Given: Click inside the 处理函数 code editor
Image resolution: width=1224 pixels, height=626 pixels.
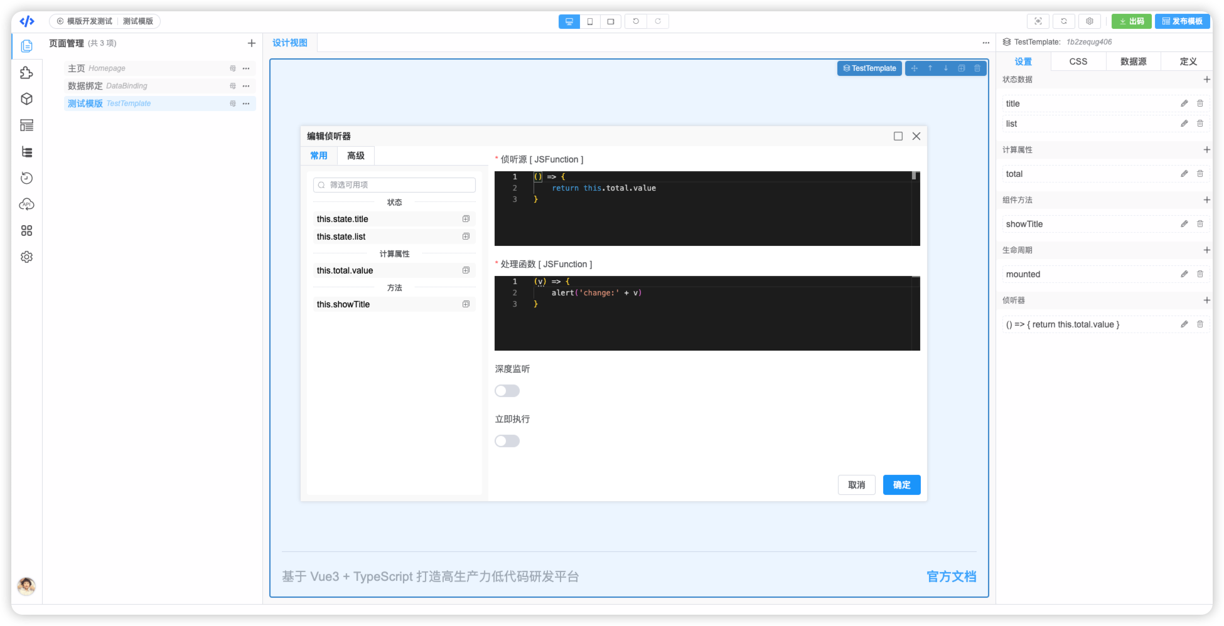Looking at the screenshot, I should (x=707, y=313).
